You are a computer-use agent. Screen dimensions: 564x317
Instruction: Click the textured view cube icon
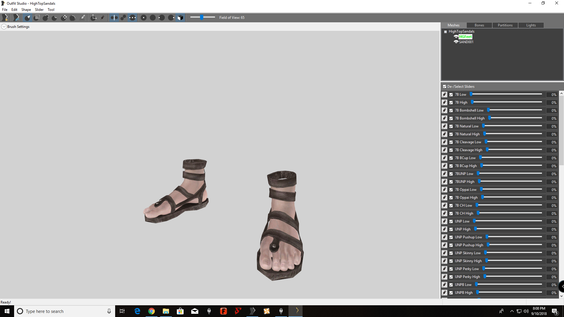click(180, 17)
